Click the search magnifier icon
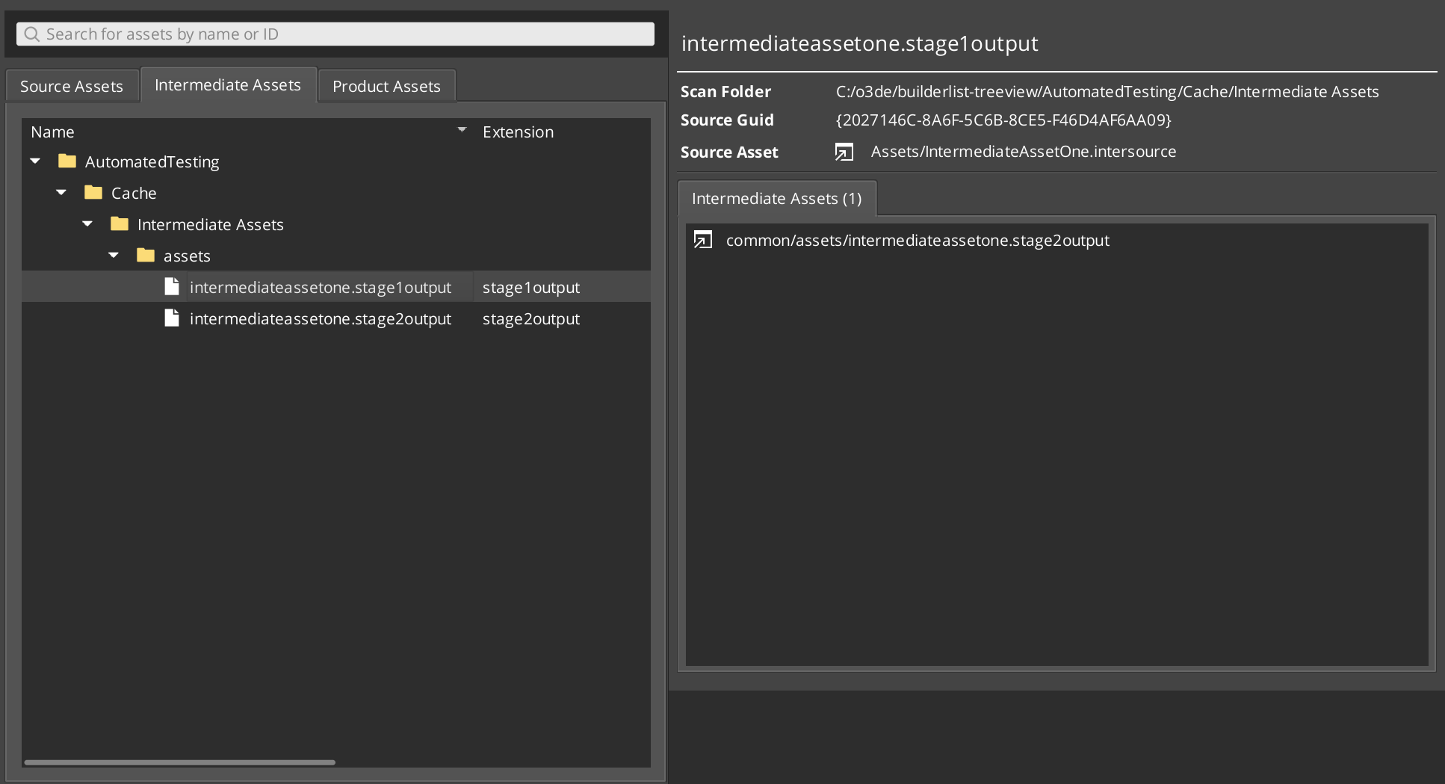This screenshot has height=784, width=1445. pos(31,34)
